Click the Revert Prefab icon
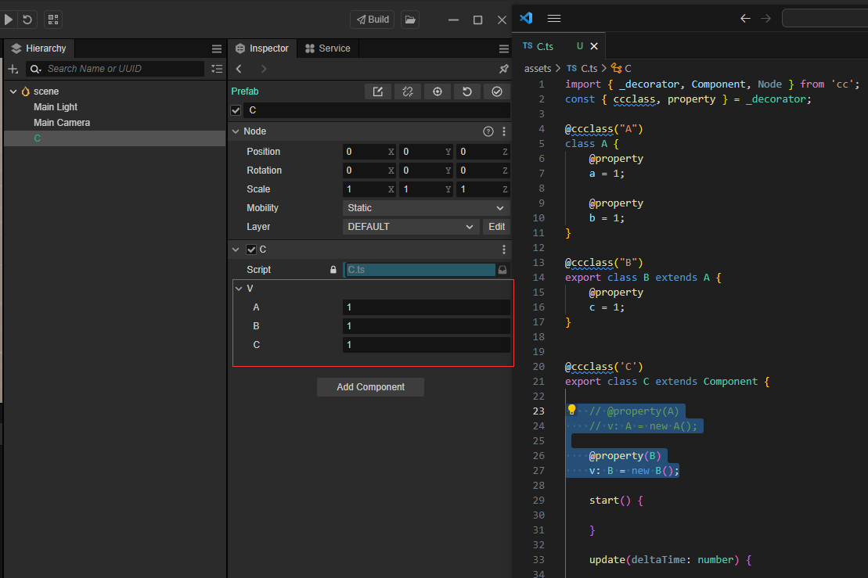The image size is (868, 578). click(467, 92)
